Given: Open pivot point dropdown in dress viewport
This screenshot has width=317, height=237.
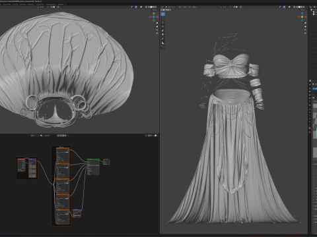Looking at the screenshot, I should click(231, 7).
